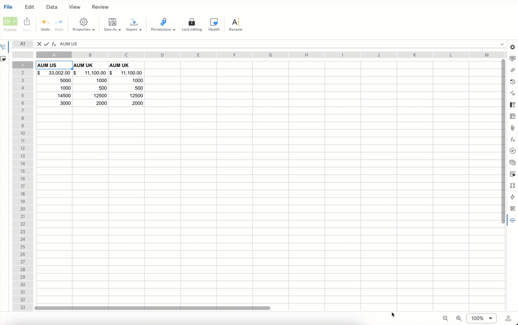
Task: Click the AUM US header cell
Action: coord(54,65)
